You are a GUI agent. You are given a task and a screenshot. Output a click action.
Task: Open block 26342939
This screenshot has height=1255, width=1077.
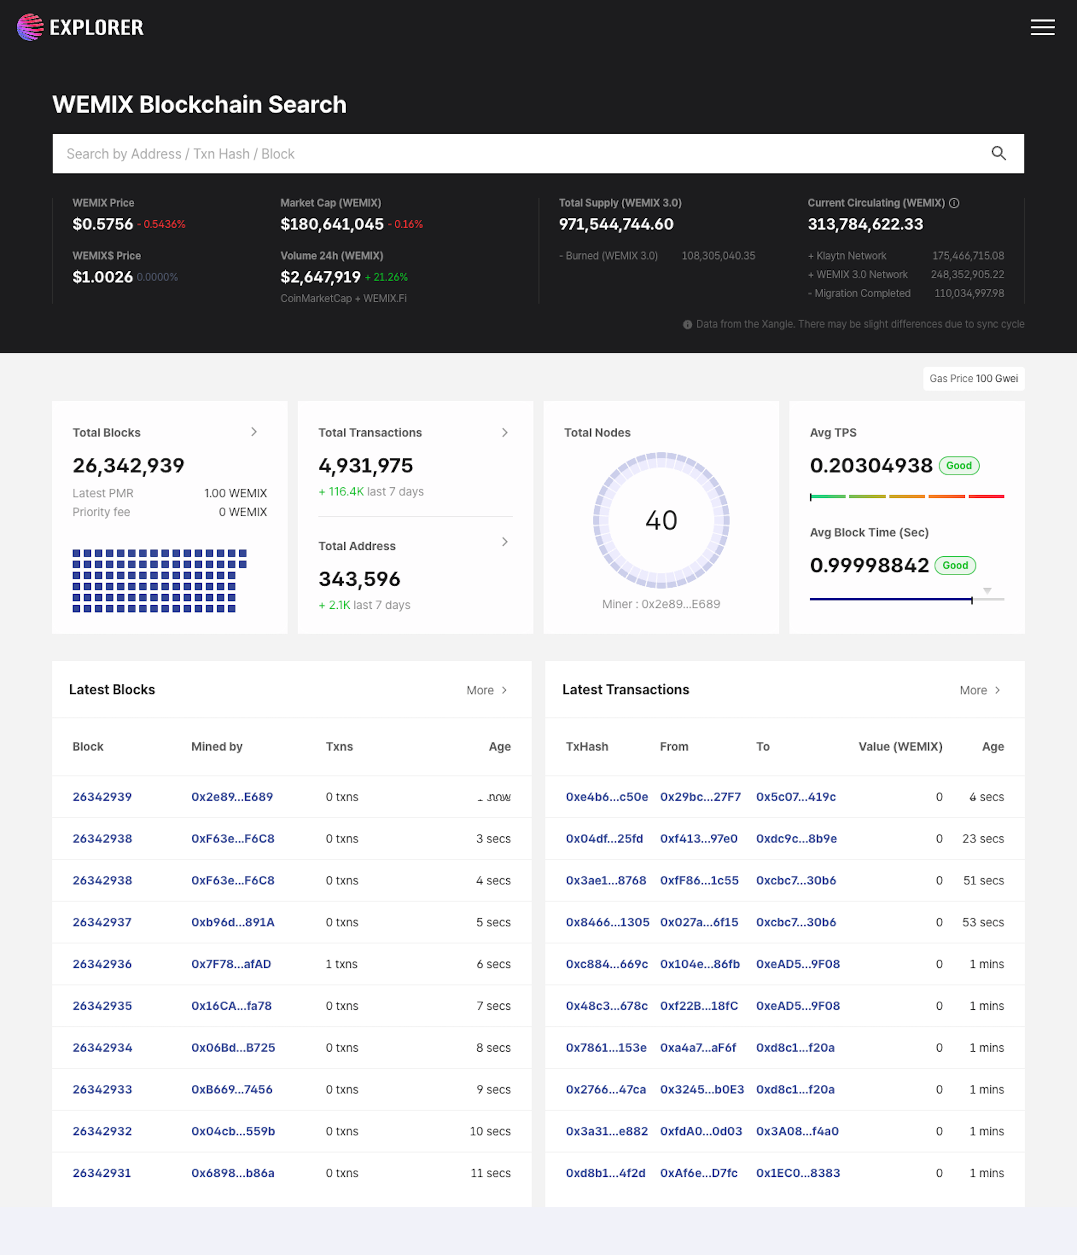[x=102, y=796]
